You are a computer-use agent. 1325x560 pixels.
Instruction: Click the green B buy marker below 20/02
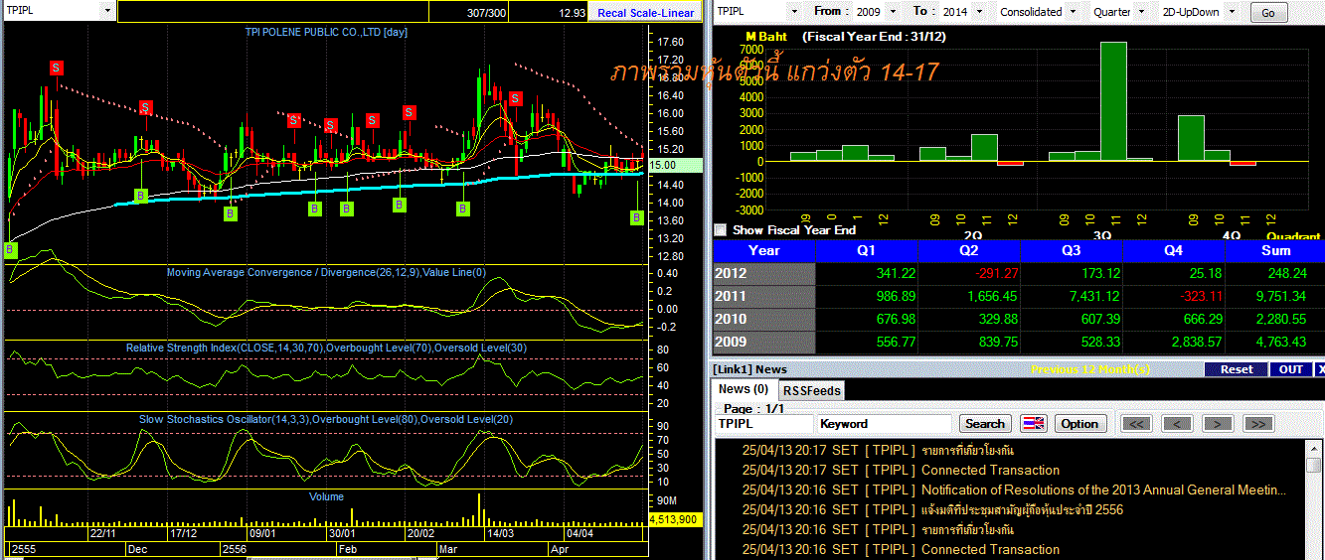400,205
